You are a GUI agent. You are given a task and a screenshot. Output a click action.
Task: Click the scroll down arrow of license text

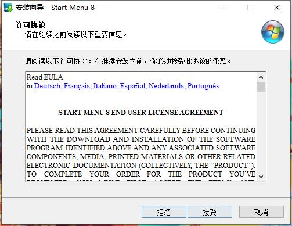[x=261, y=177]
